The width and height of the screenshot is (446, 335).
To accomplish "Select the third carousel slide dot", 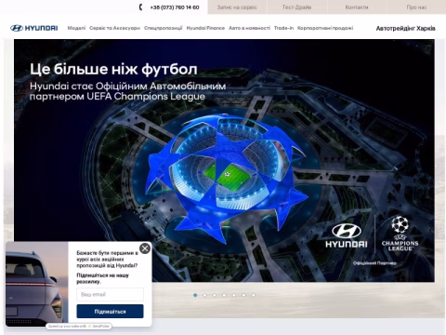I will 215,295.
